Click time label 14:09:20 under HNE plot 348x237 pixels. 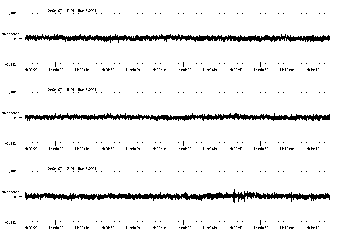tap(184, 70)
